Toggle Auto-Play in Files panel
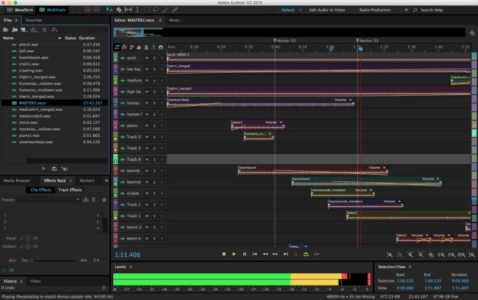 pyautogui.click(x=65, y=169)
